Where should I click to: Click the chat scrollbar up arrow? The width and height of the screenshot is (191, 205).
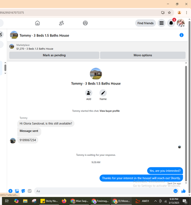tap(186, 63)
